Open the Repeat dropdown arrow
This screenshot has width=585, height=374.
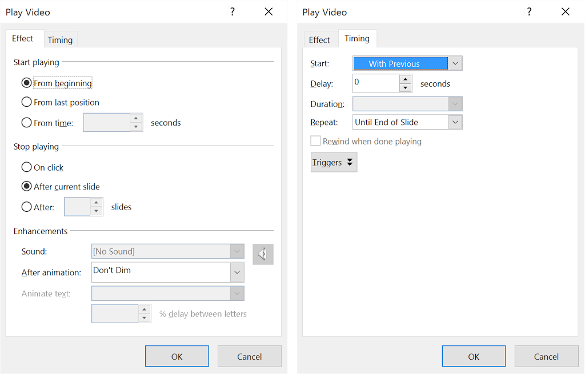[455, 122]
